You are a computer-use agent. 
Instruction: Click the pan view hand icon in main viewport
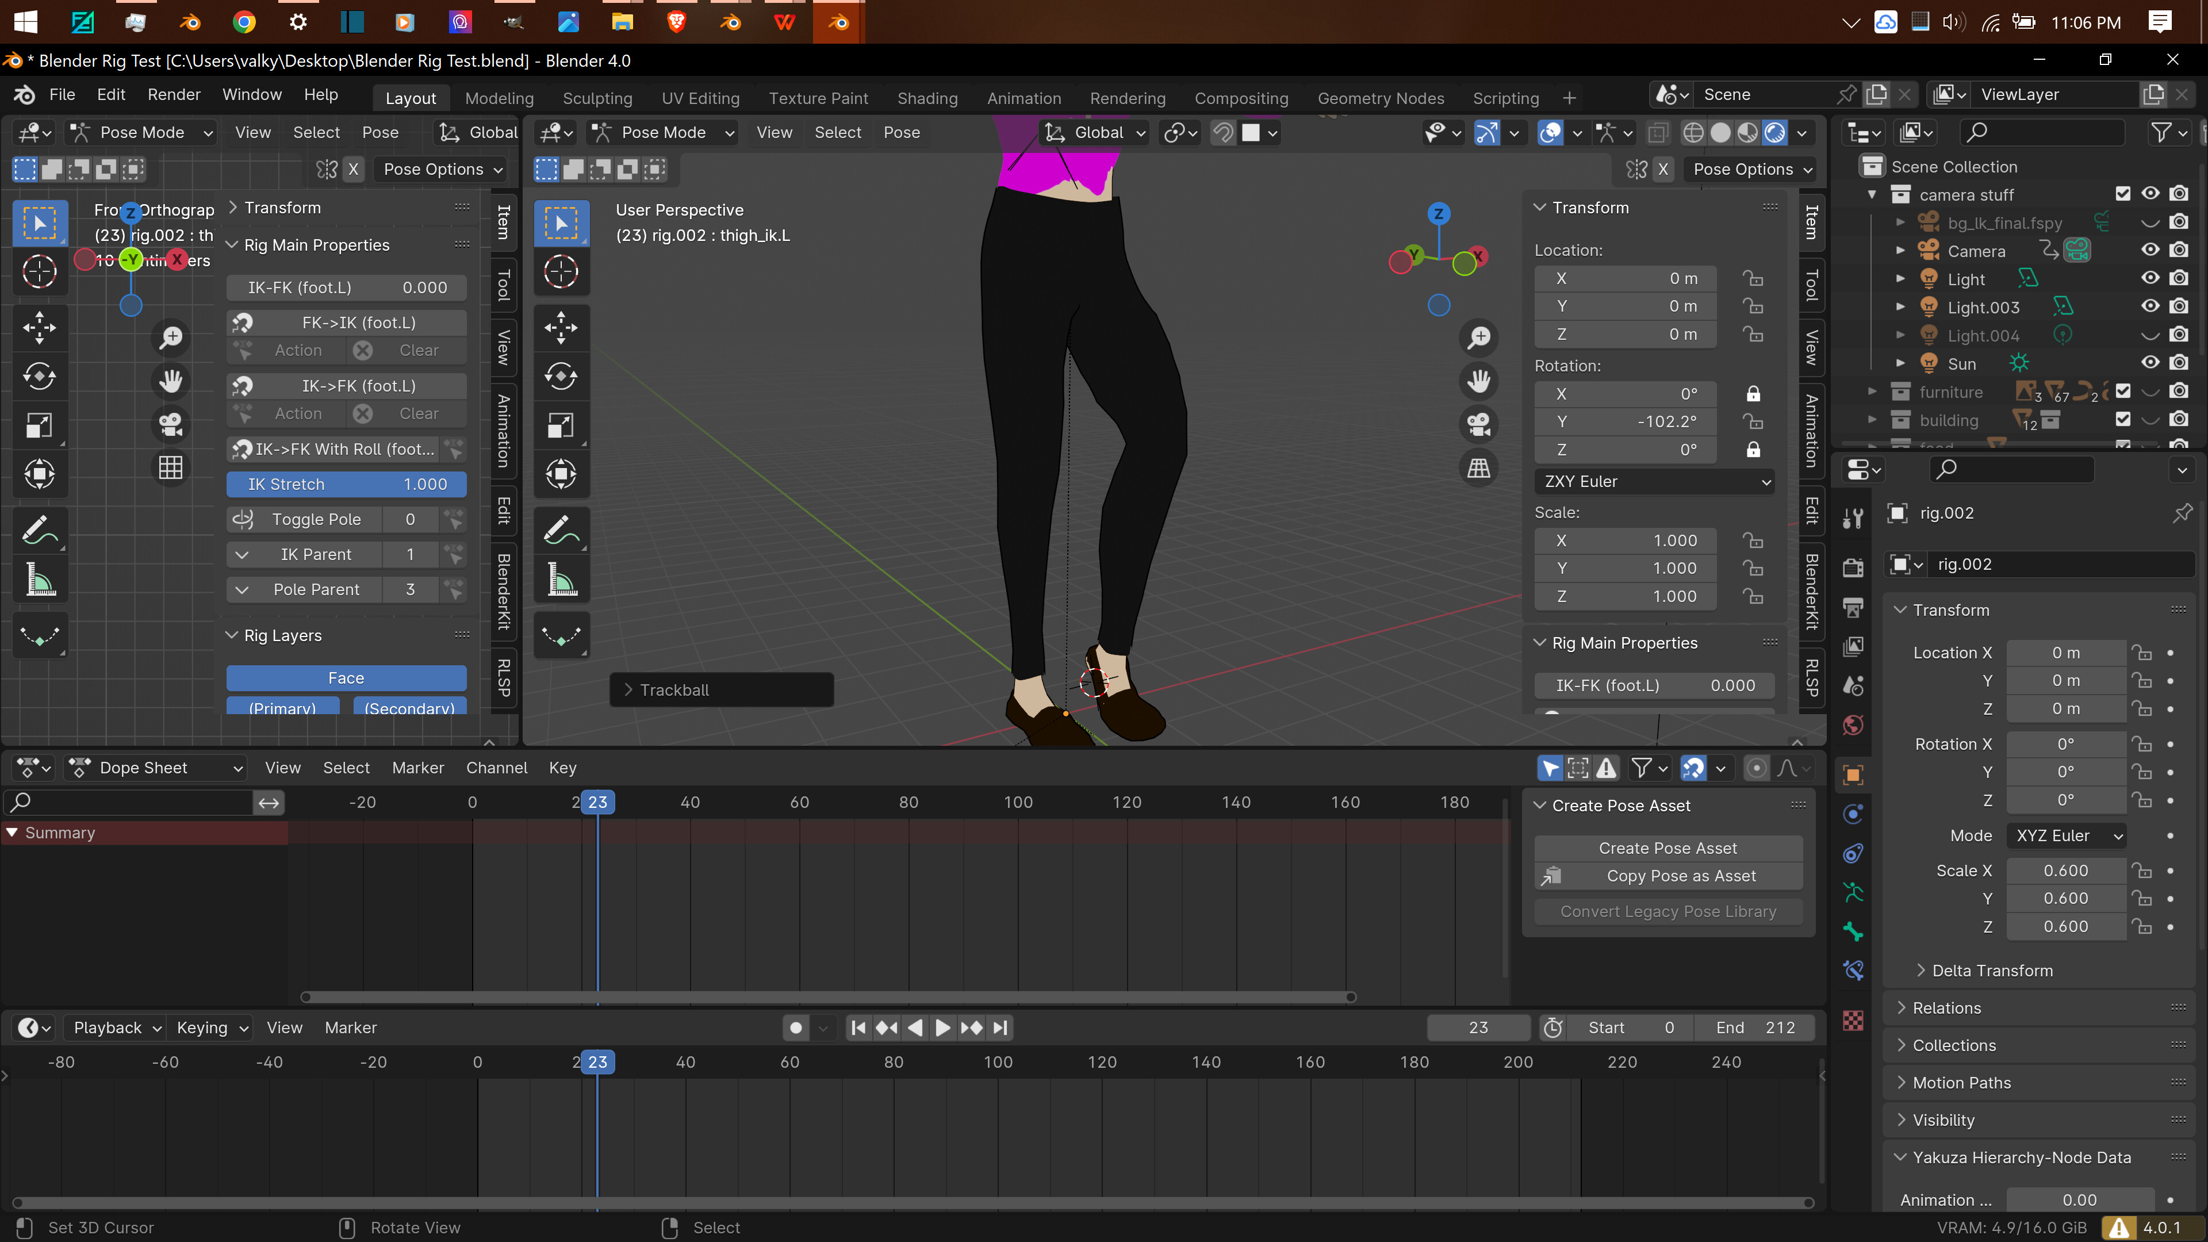click(1478, 381)
